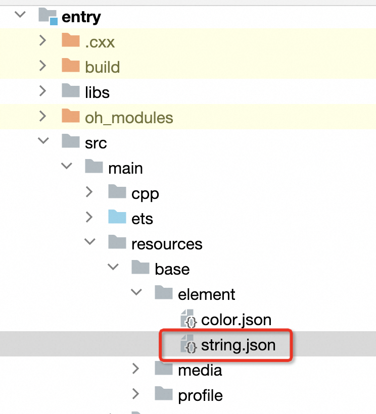The width and height of the screenshot is (376, 414).
Task: Click the libs folder icon
Action: [71, 91]
